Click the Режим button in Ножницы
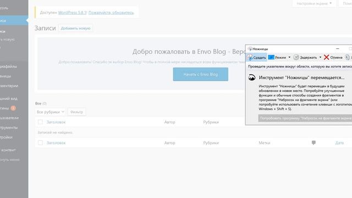This screenshot has height=198, width=352. [x=277, y=57]
